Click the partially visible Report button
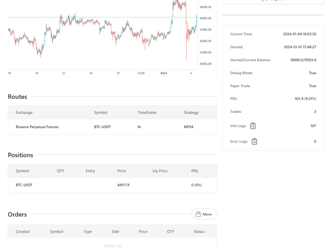This screenshot has height=249, width=332. point(273,1)
